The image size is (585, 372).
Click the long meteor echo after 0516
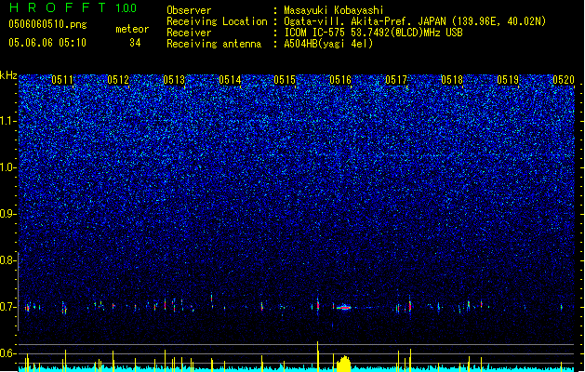point(344,308)
